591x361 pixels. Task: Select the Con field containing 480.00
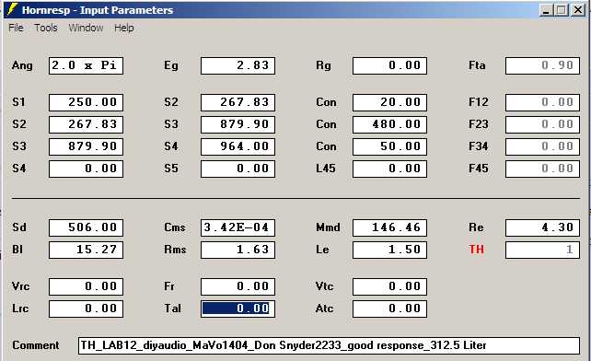tap(389, 124)
